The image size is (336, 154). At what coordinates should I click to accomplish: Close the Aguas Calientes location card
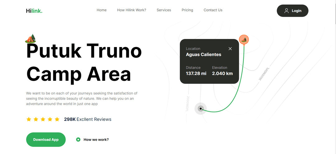coord(230,49)
